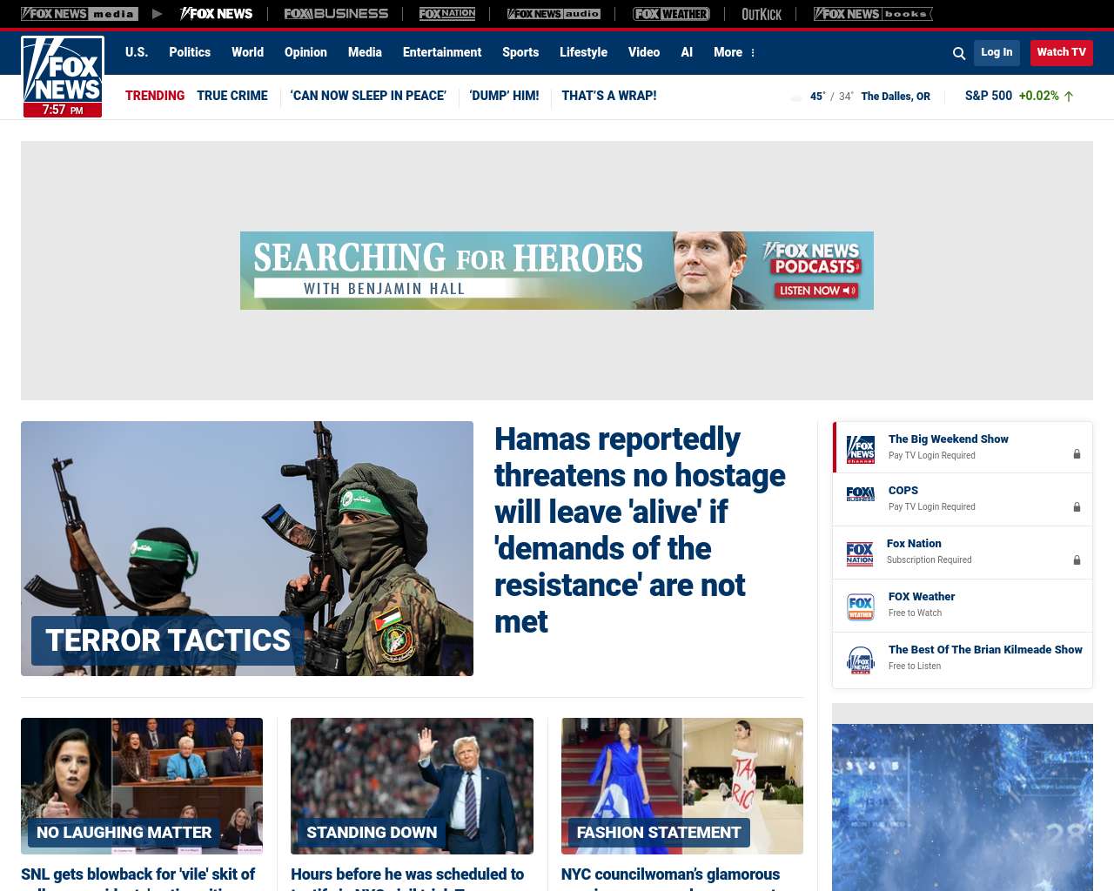Click the TERROR TACTICS label on lead image
1114x891 pixels.
[168, 640]
